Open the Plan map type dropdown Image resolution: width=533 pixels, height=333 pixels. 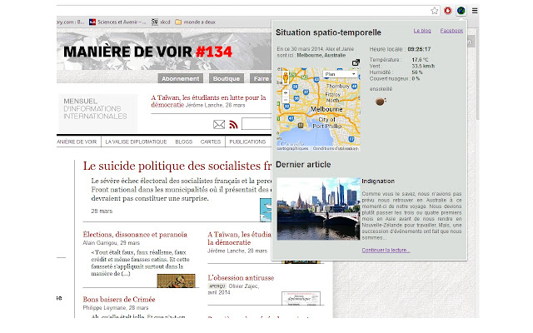point(341,74)
